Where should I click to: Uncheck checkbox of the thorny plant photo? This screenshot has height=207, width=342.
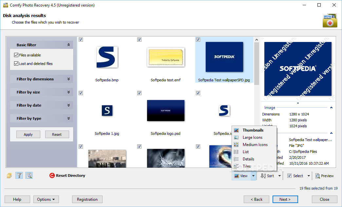pyautogui.click(x=139, y=147)
